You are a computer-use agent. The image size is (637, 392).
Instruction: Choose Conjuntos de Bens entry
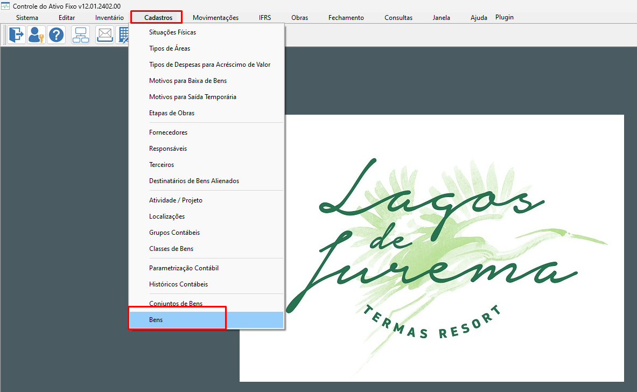(206, 304)
